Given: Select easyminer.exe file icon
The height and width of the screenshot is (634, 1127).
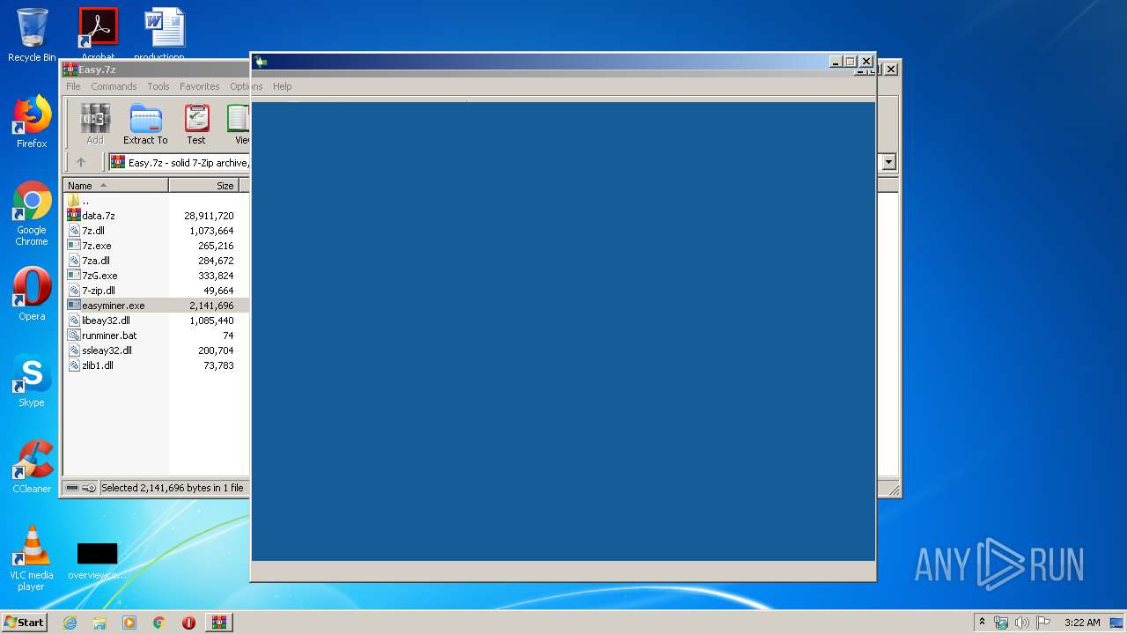Looking at the screenshot, I should click(x=74, y=306).
